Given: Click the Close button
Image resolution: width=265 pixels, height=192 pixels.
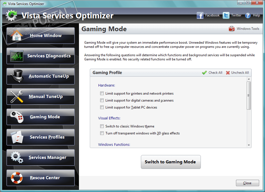Looking at the screenshot, I should tap(247, 183).
